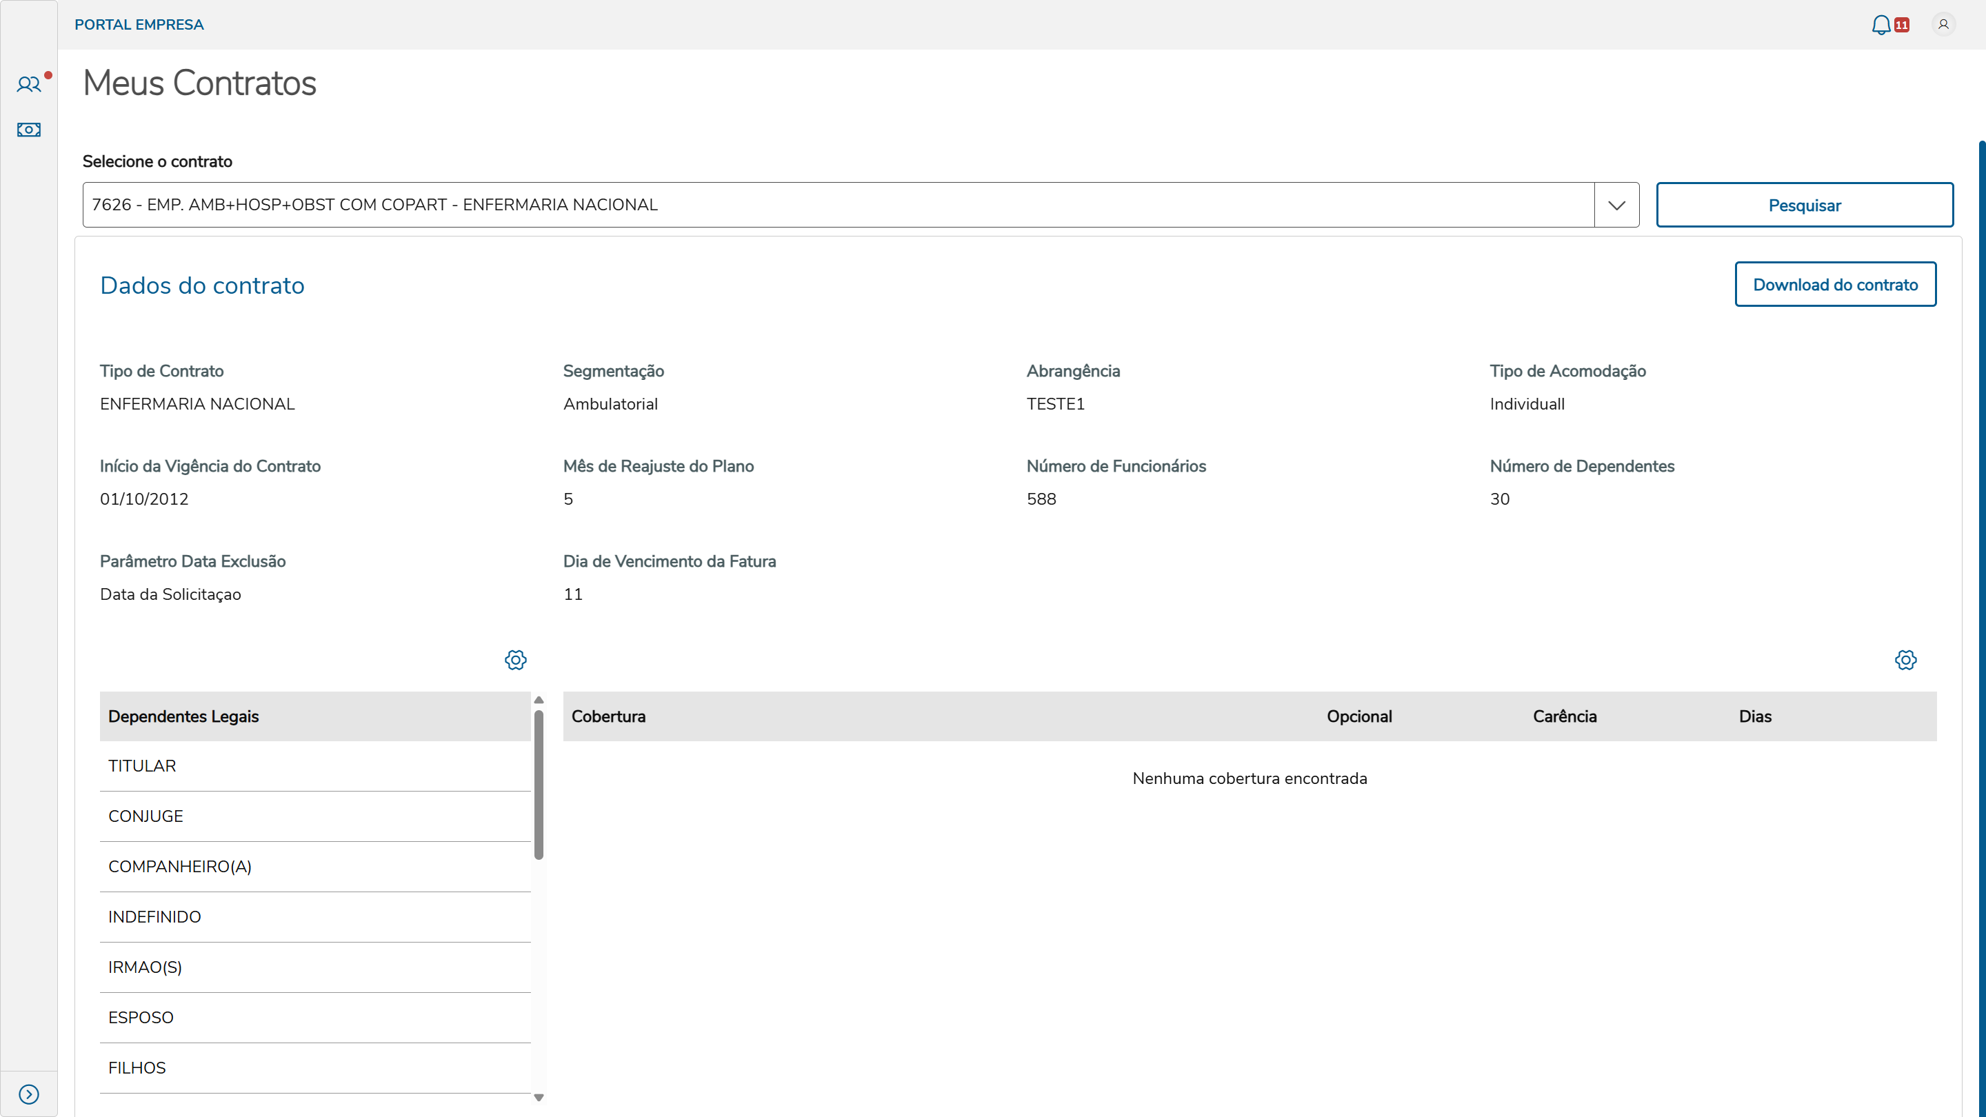Click the Pesquisar button

1804,205
